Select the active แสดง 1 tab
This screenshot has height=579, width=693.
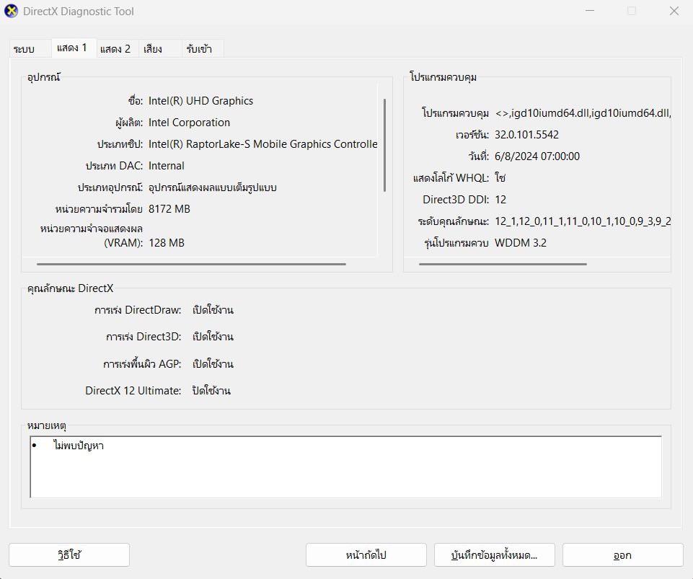(x=71, y=48)
